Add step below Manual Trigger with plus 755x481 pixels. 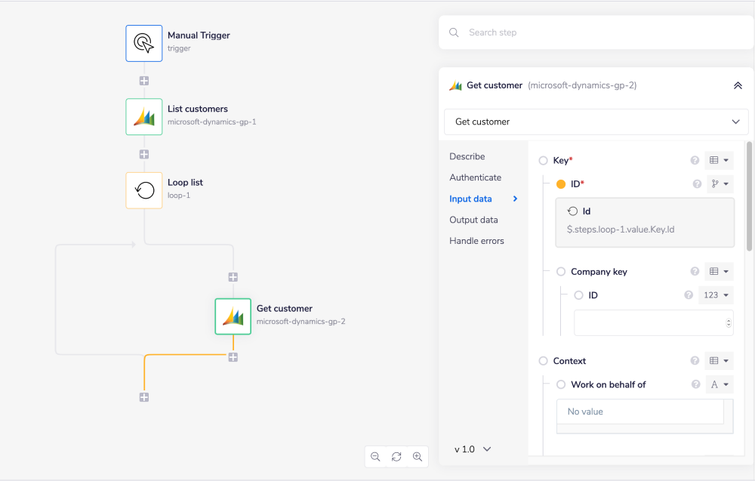143,80
